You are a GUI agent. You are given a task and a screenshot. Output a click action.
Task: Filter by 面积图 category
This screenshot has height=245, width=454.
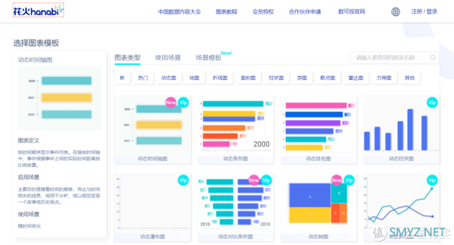point(248,78)
